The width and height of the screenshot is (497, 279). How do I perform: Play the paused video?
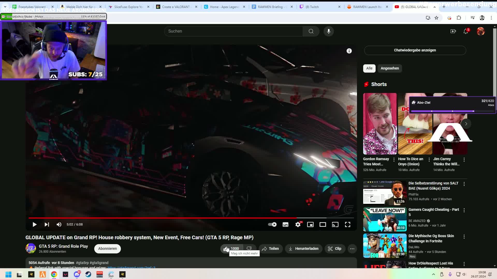point(34,224)
